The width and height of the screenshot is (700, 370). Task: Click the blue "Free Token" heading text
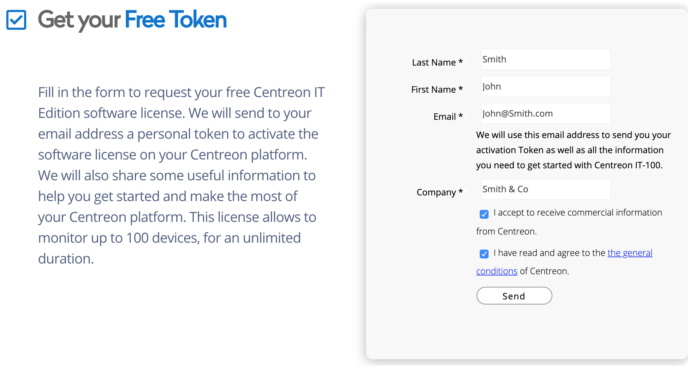click(176, 20)
